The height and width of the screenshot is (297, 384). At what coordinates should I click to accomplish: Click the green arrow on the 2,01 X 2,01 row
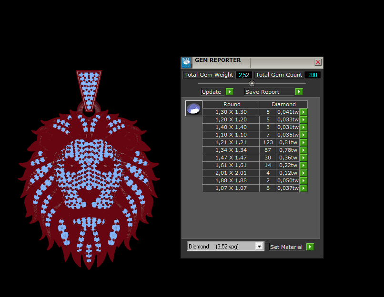pyautogui.click(x=303, y=173)
